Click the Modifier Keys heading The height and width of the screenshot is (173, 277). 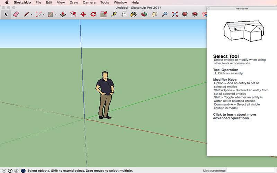225,80
